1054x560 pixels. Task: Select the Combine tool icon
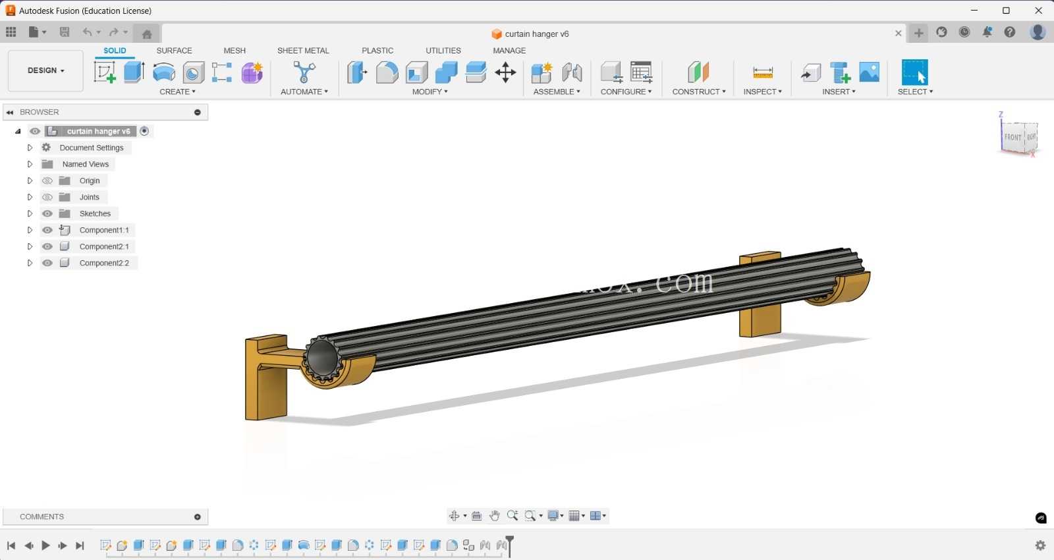click(x=446, y=72)
